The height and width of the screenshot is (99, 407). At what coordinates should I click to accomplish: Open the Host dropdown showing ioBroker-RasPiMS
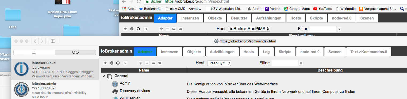point(249,29)
